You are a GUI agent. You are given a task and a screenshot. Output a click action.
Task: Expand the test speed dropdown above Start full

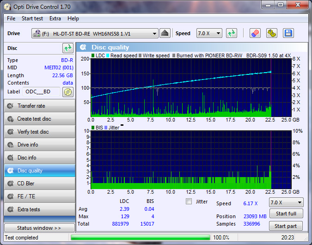286,202
